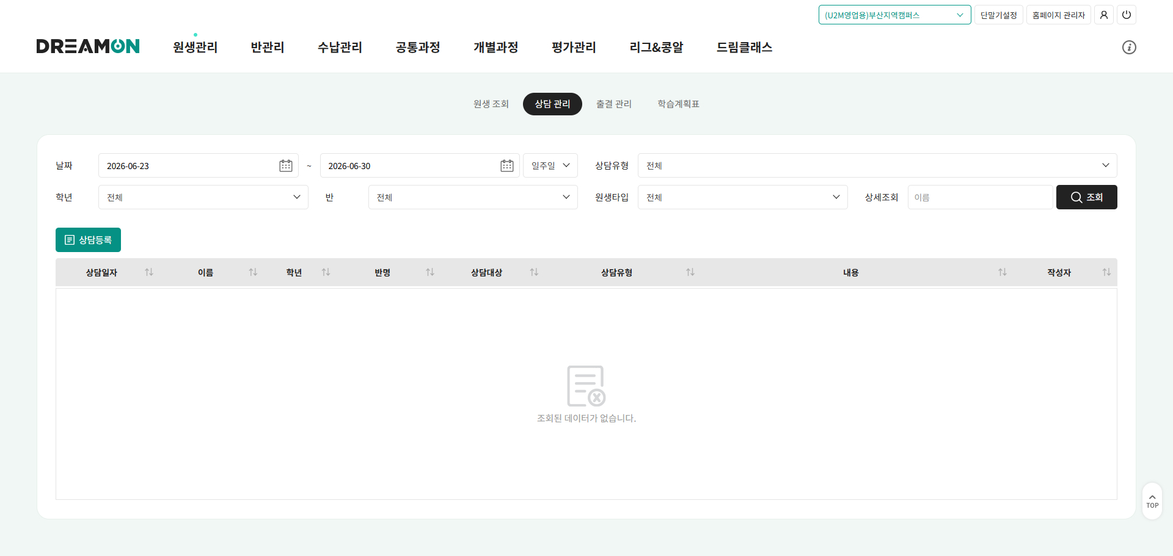Switch to 출결 관리 tab
The height and width of the screenshot is (556, 1173).
[x=614, y=104]
